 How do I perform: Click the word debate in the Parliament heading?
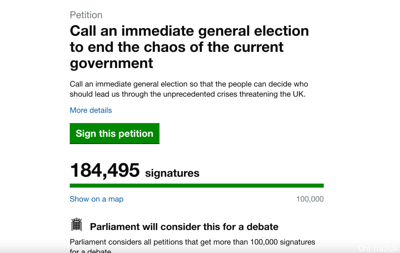(x=262, y=227)
